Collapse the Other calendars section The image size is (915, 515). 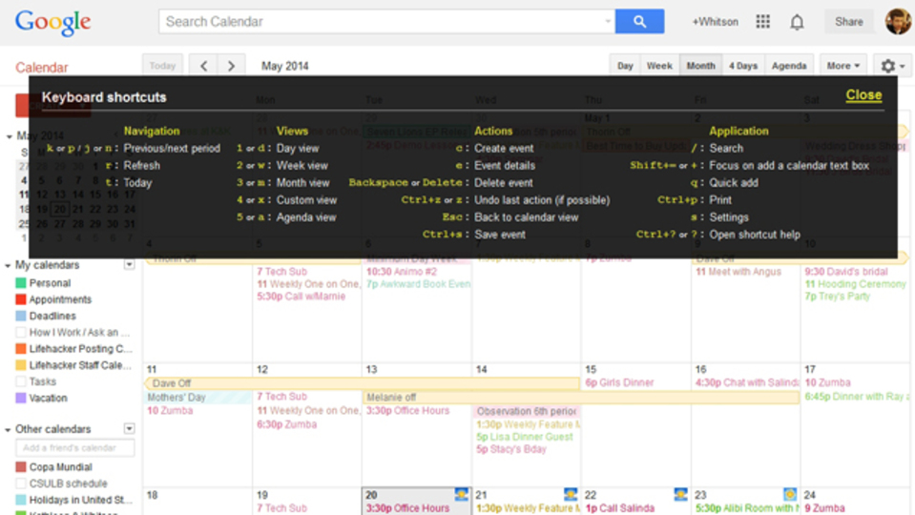pyautogui.click(x=8, y=429)
